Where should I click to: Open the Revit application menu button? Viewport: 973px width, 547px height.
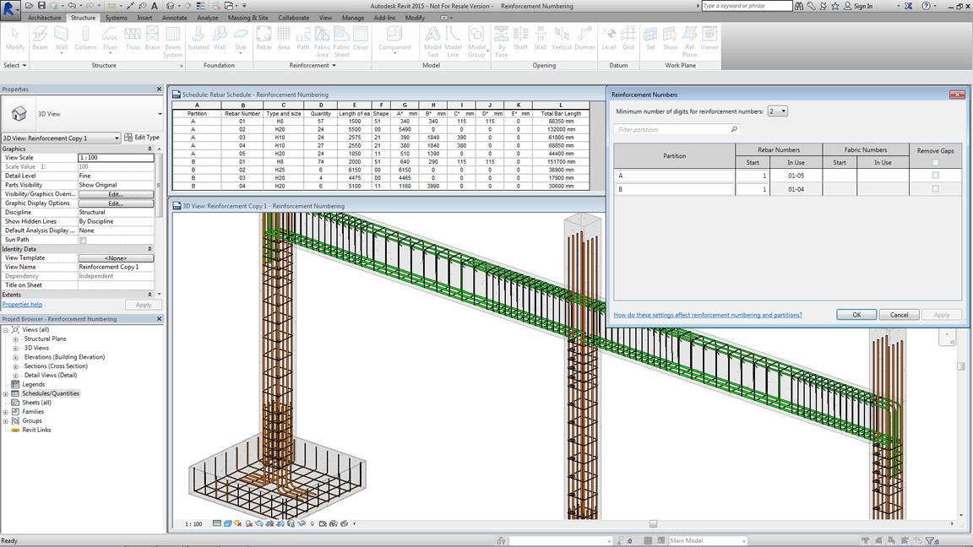pyautogui.click(x=9, y=10)
